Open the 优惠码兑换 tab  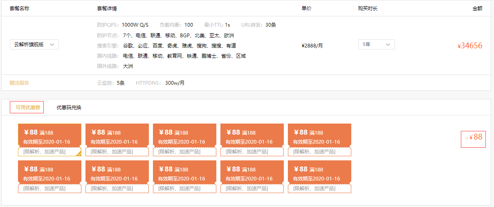coord(69,108)
